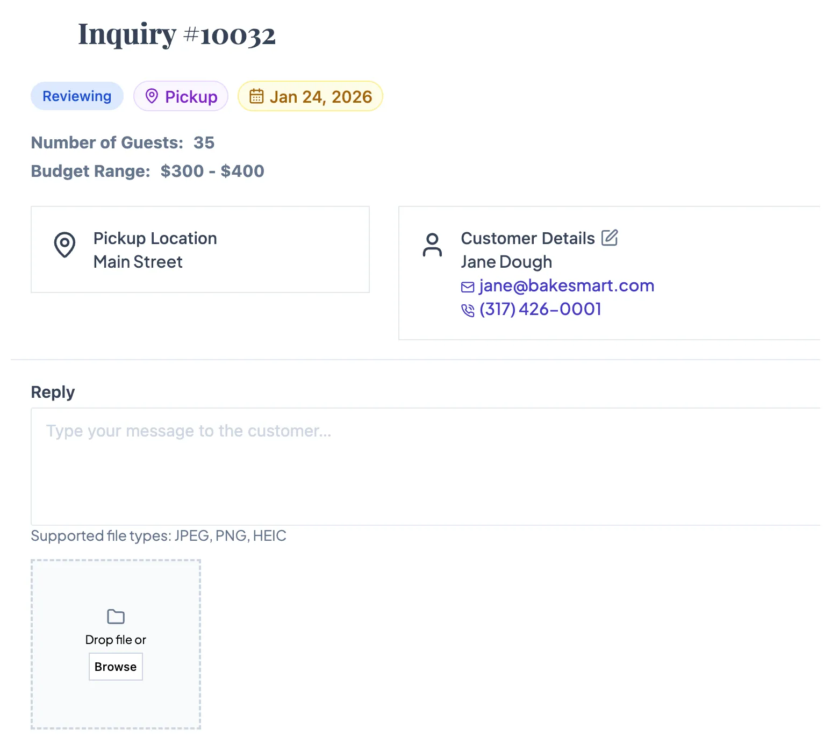Click the location pin in Pickup badge
831x751 pixels.
tap(152, 96)
